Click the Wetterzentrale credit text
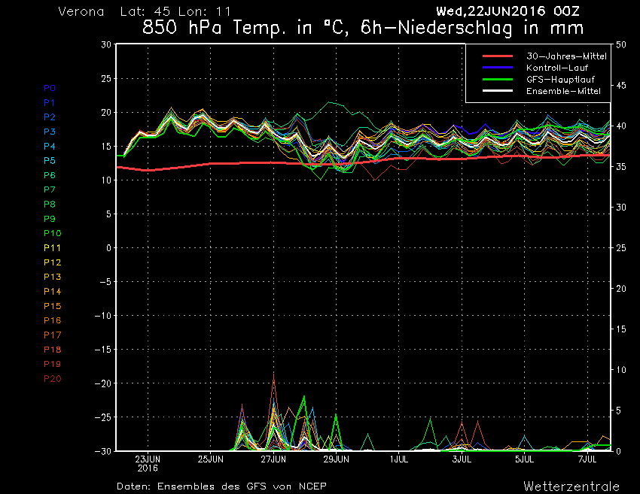The width and height of the screenshot is (640, 494). [x=571, y=486]
